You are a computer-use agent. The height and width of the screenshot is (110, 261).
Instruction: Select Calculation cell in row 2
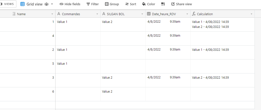pos(222,52)
